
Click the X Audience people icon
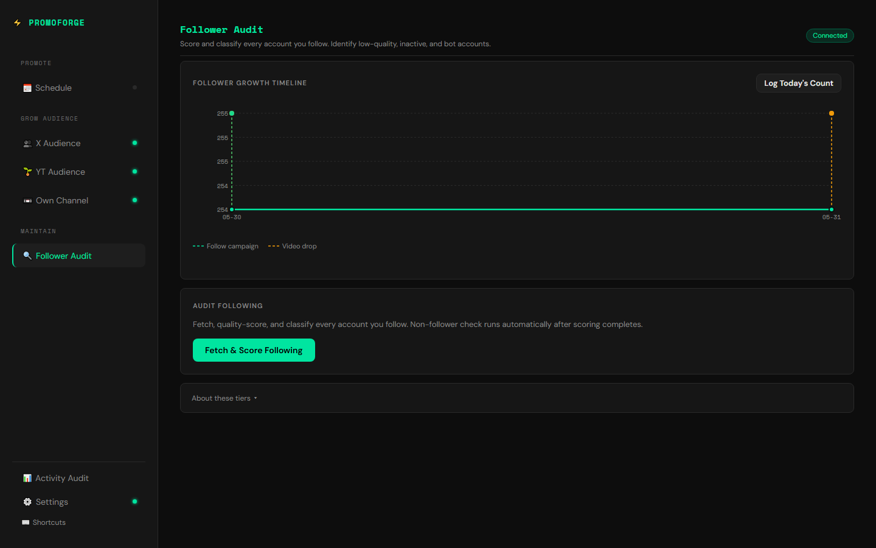coord(27,144)
